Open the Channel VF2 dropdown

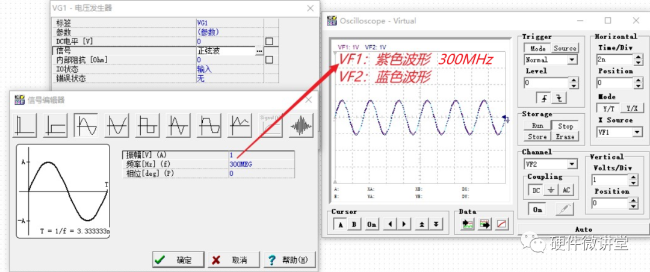click(x=572, y=164)
